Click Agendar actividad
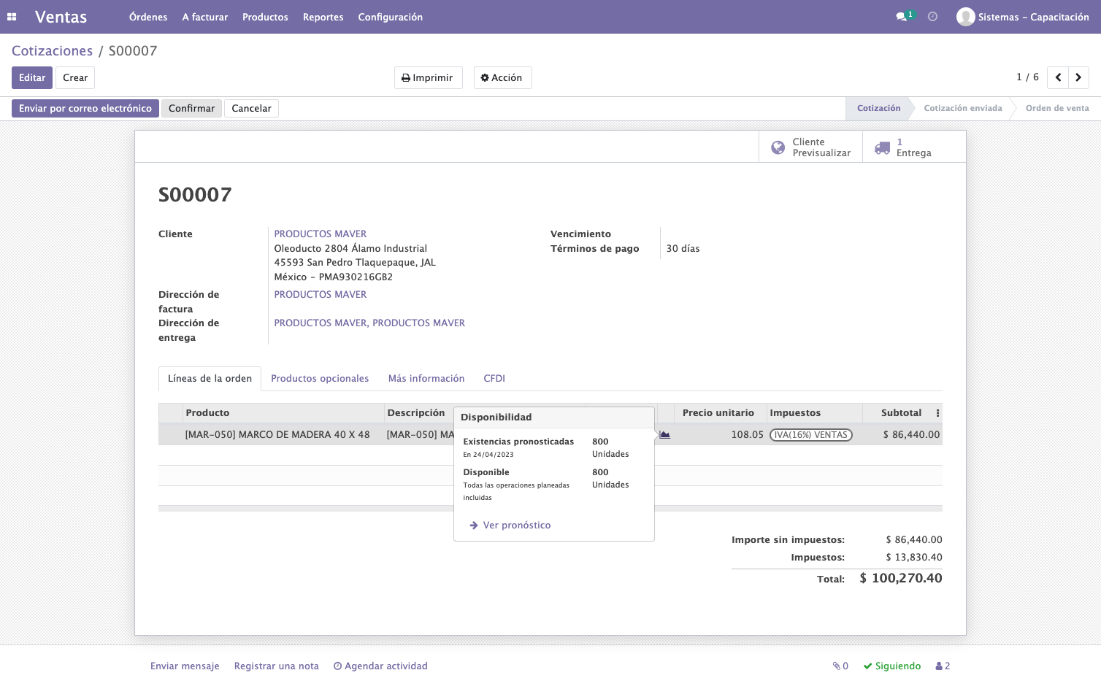This screenshot has width=1101, height=689. click(x=380, y=666)
